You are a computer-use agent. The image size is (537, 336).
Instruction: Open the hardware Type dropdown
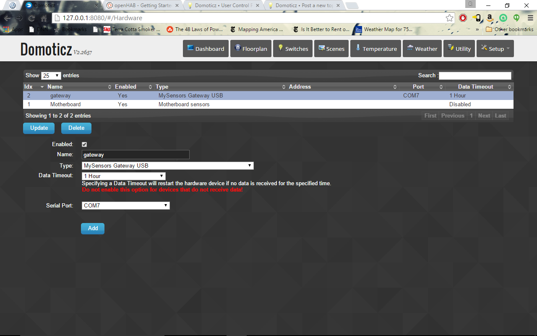coord(168,165)
